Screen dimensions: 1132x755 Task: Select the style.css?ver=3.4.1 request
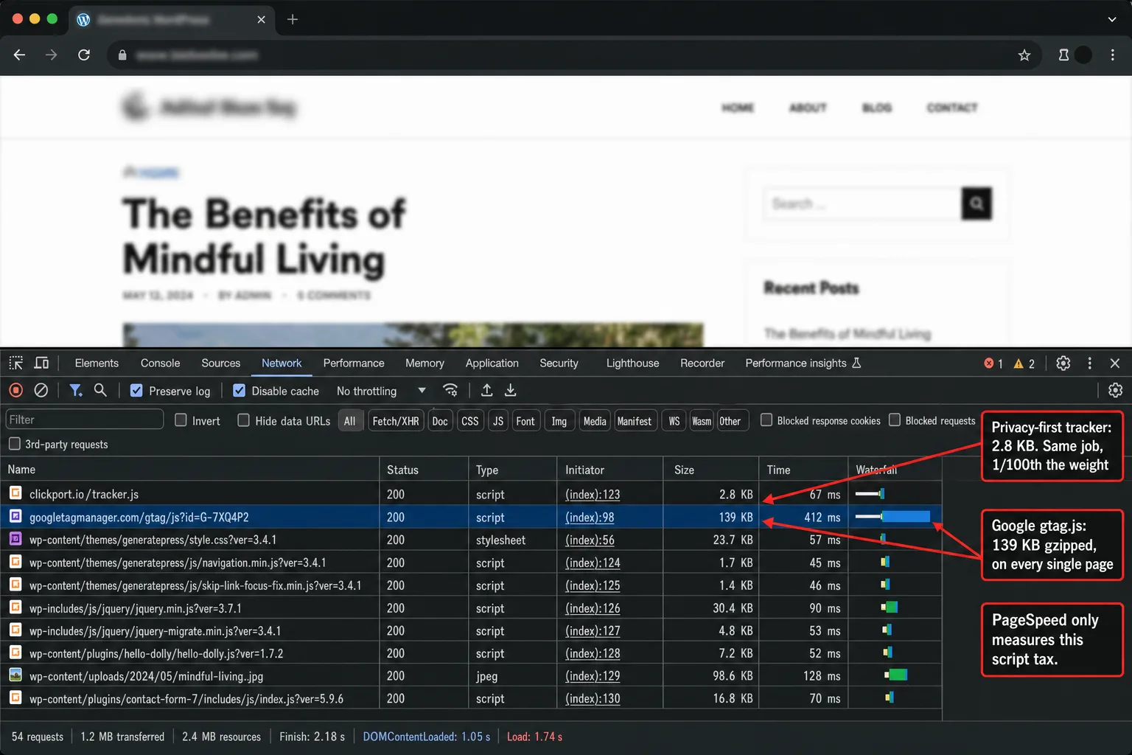[x=472, y=540]
